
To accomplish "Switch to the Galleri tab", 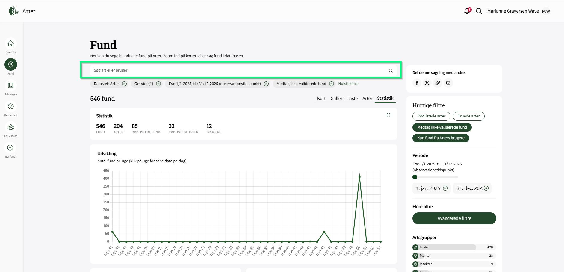I will click(x=337, y=99).
